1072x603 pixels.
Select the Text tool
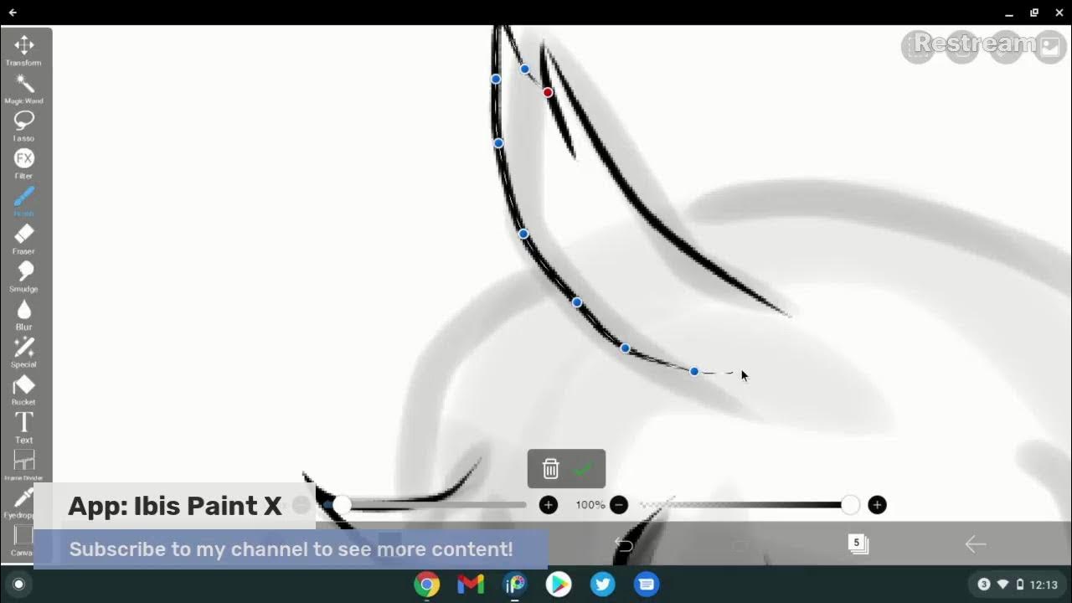[x=23, y=427]
